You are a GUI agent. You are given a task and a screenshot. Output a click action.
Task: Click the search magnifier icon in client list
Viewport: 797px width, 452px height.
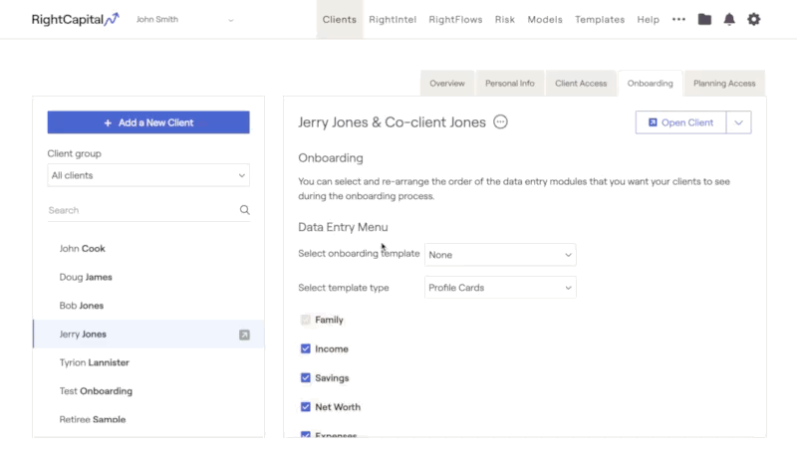(x=244, y=210)
